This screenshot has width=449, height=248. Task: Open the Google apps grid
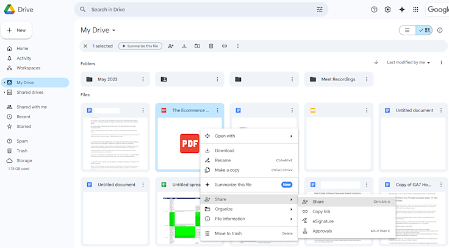415,9
